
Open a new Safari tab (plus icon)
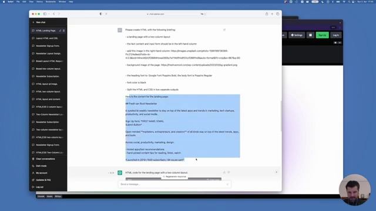coord(272,14)
